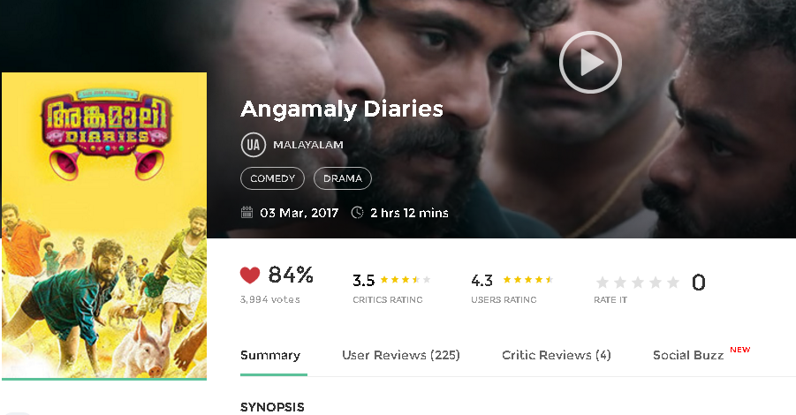
Task: Click the 3.5 critics rating stars
Action: pyautogui.click(x=406, y=280)
